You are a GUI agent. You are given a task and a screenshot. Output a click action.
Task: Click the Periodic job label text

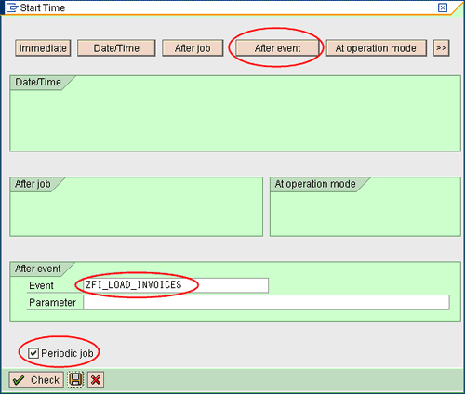(x=67, y=353)
